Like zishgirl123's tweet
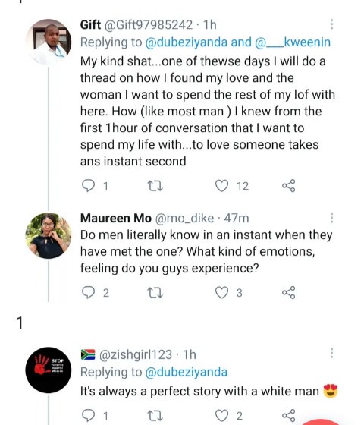Image resolution: width=364 pixels, height=425 pixels. (x=221, y=416)
